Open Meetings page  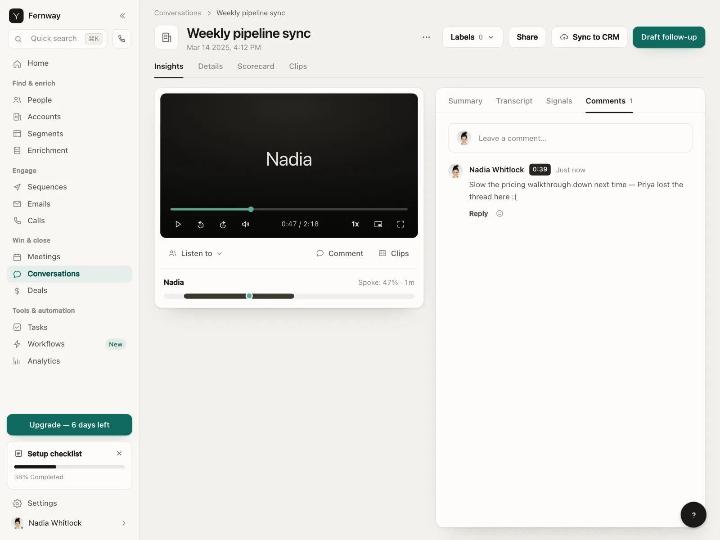coord(69,257)
